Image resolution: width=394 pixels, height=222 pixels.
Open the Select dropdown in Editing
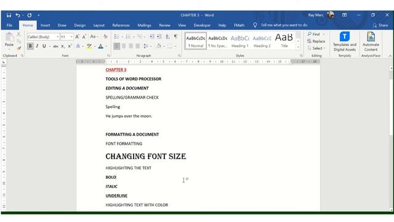316,48
